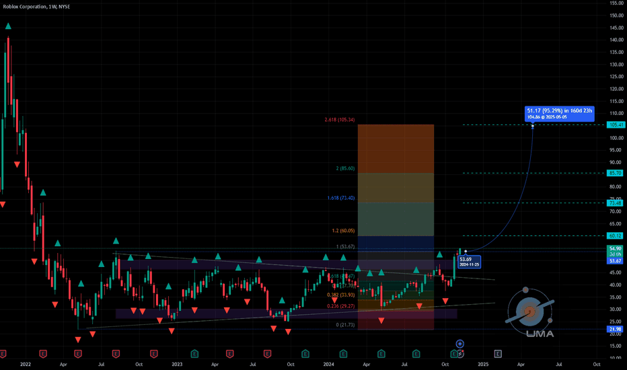Viewport: 627px width, 370px height.
Task: Select the white forecast end point near 105.41
Action: click(x=533, y=126)
